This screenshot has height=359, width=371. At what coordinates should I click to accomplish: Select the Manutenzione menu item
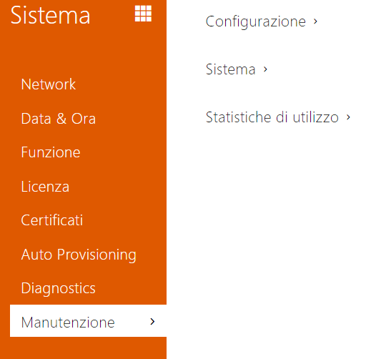click(x=88, y=320)
